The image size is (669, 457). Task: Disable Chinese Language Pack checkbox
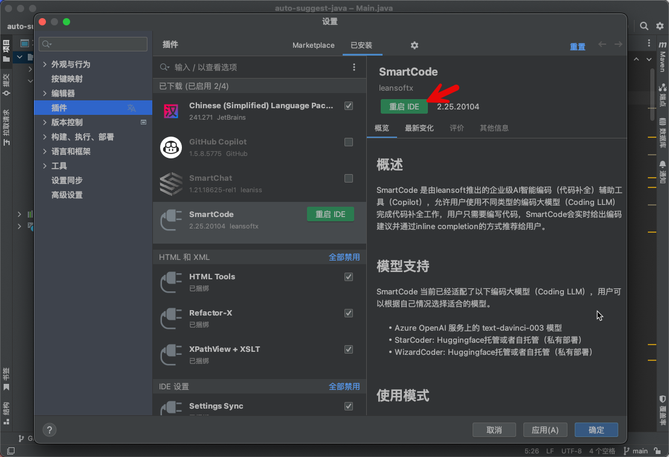point(349,106)
